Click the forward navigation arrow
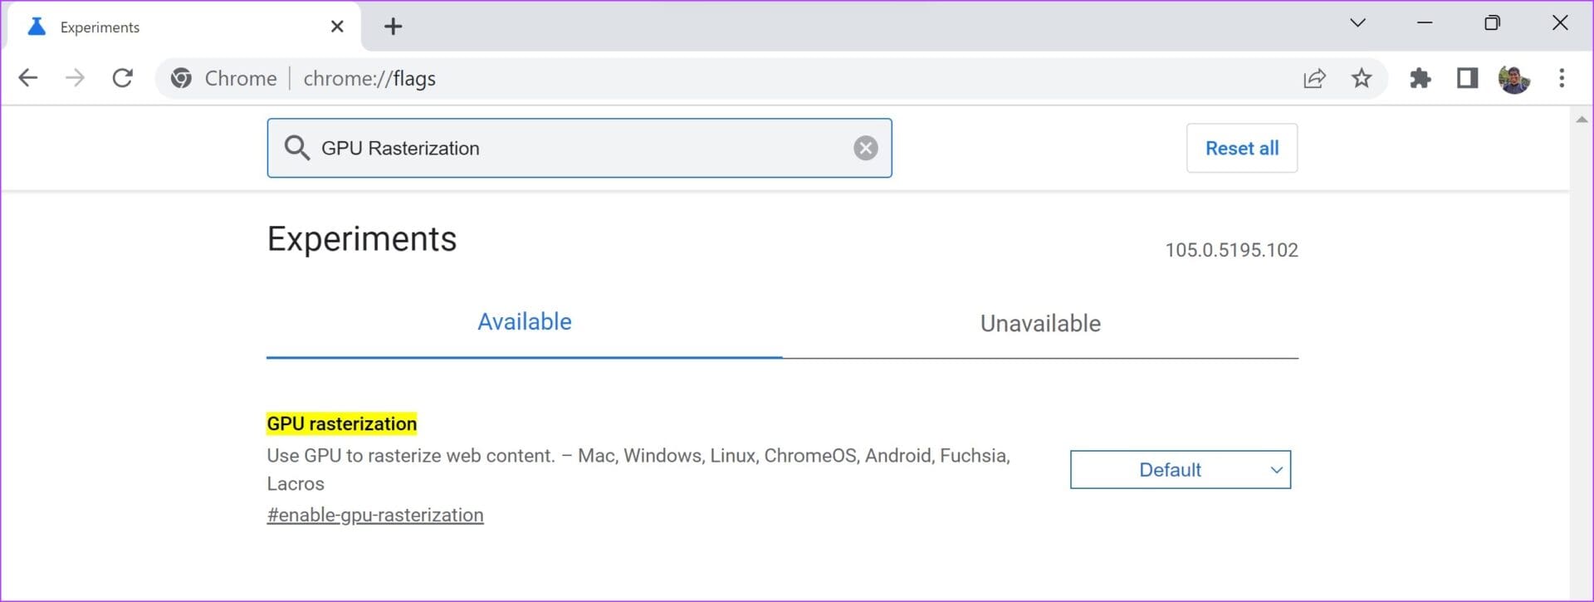This screenshot has width=1594, height=602. pos(76,78)
